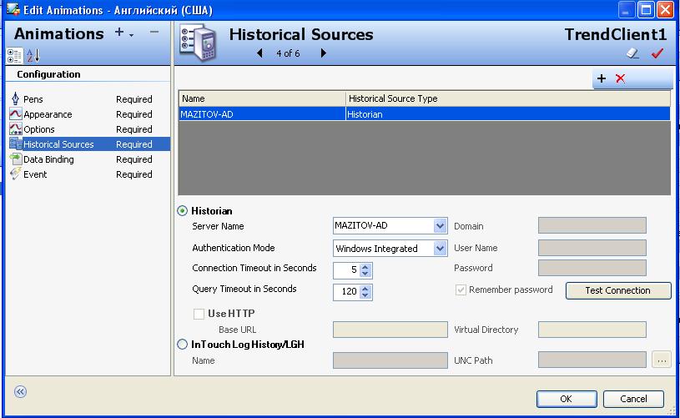Select the Historian radio button
Screen dimensions: 680x418
tap(183, 211)
